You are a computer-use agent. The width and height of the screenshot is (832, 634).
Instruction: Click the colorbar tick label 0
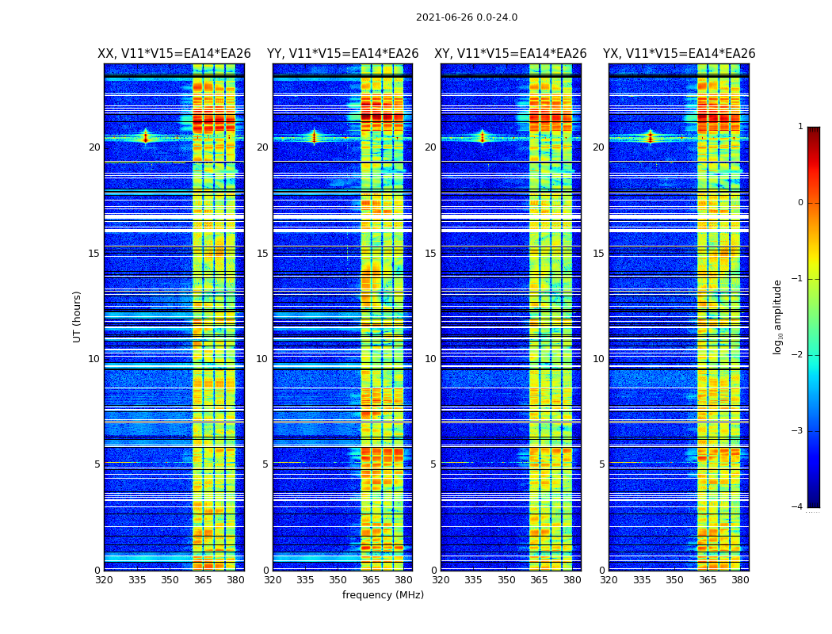point(800,203)
